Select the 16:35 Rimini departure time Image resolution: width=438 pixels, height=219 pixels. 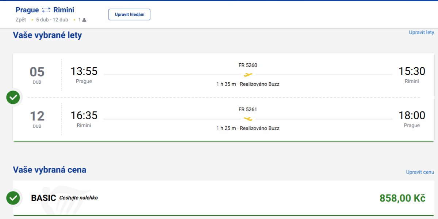click(x=84, y=116)
